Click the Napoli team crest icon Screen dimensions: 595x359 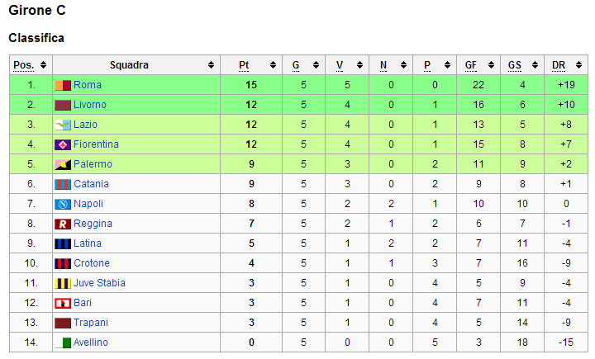coord(63,204)
